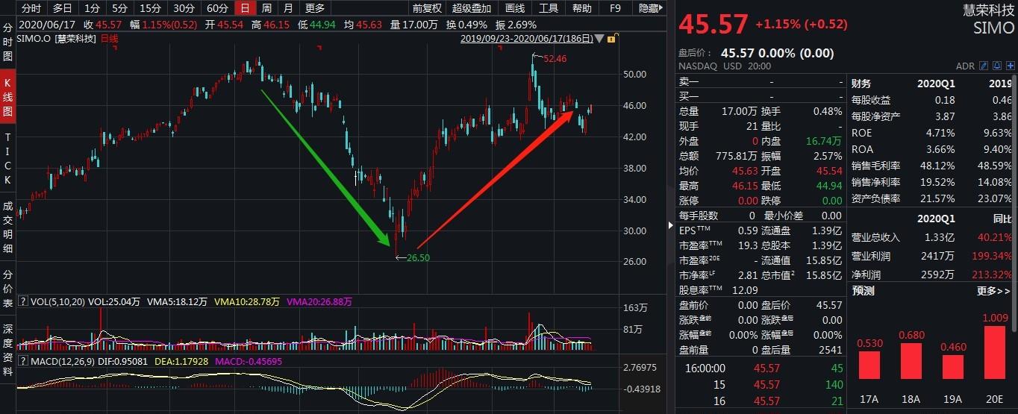Click the DEA:1.17928 value
This screenshot has height=414, width=1018.
pyautogui.click(x=180, y=362)
